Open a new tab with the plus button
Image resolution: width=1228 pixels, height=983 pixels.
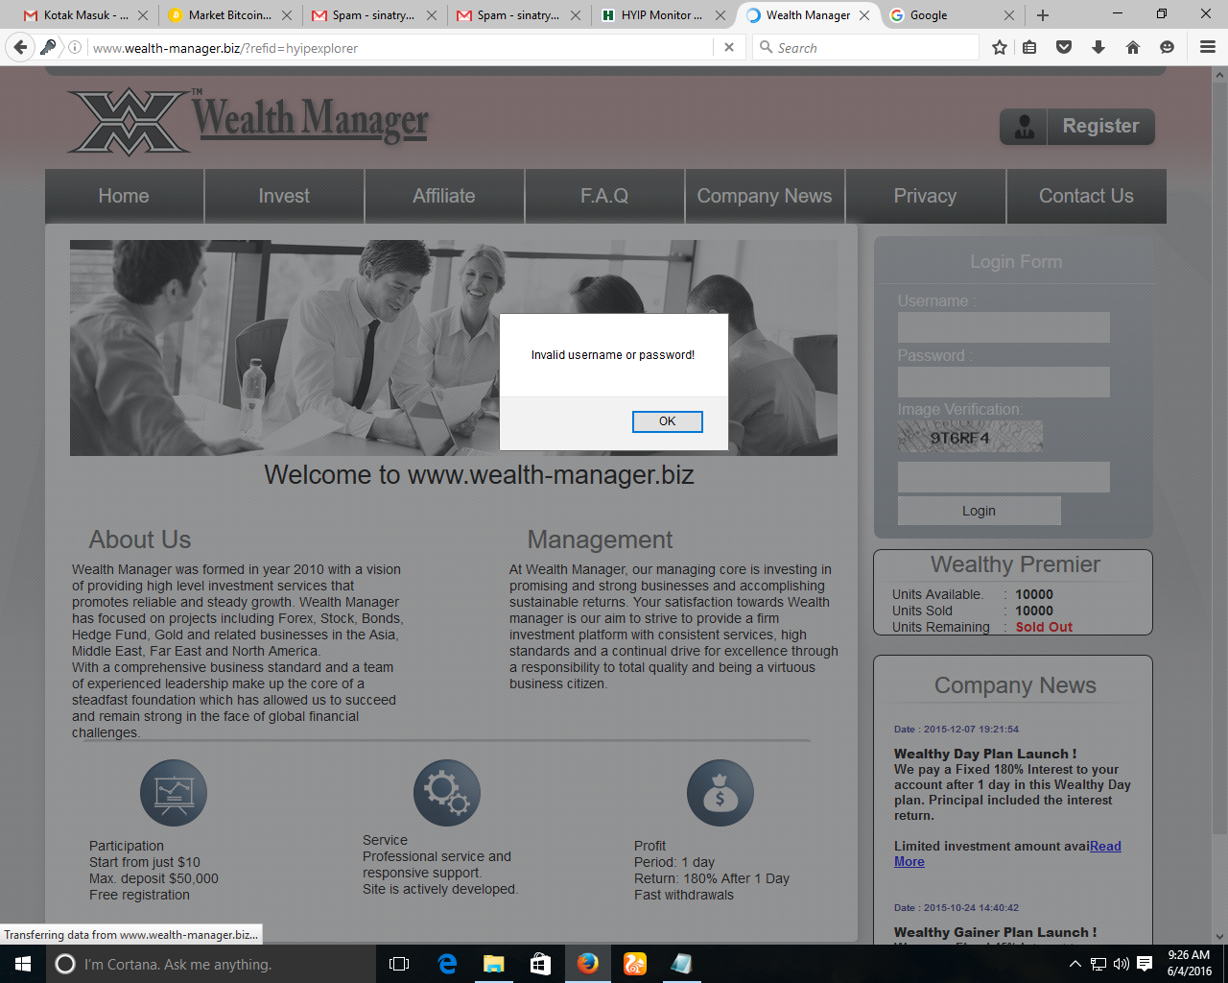coord(1043,15)
